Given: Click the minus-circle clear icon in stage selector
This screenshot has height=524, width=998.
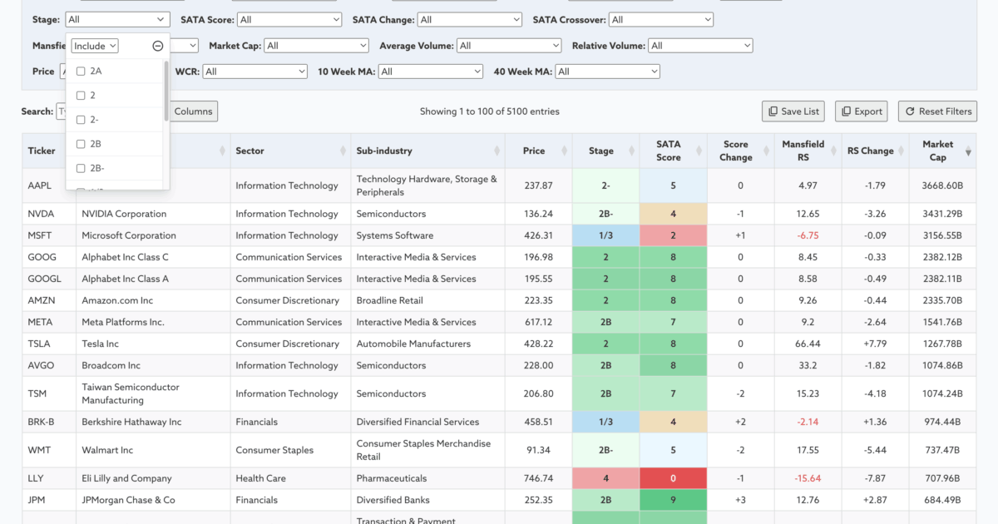Looking at the screenshot, I should click(157, 46).
